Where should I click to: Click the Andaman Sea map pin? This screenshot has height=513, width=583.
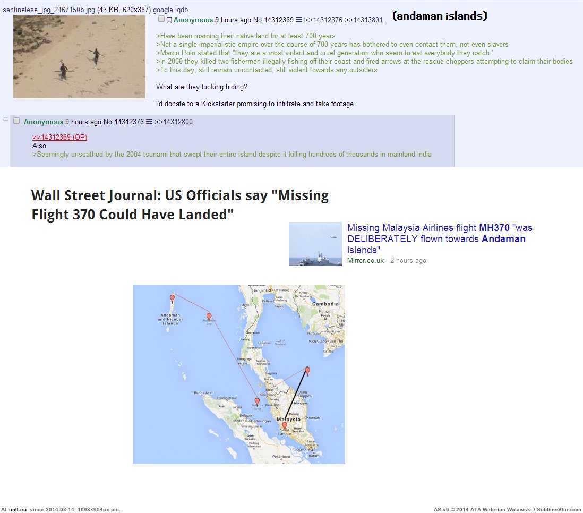[x=209, y=317]
